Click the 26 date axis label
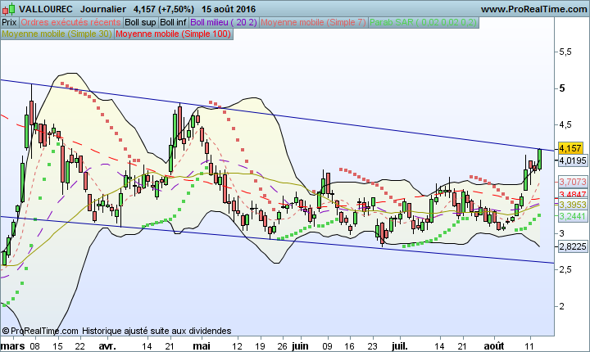Viewport: 590px width, 352px height. point(282,346)
